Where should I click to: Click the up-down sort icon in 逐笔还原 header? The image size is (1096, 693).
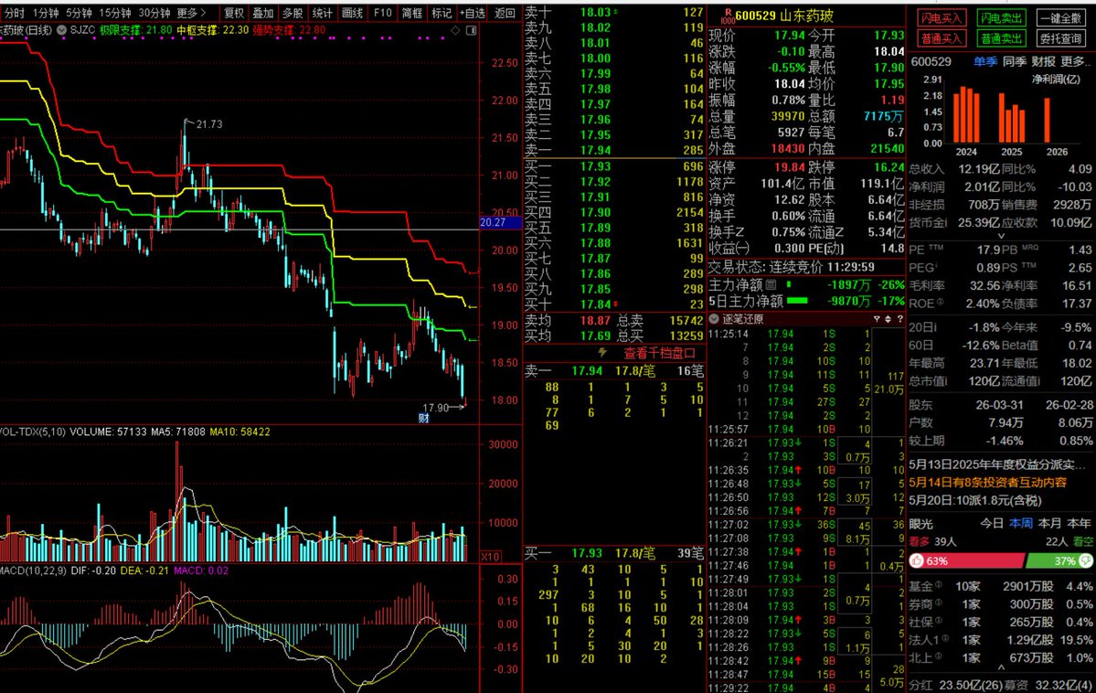[889, 319]
